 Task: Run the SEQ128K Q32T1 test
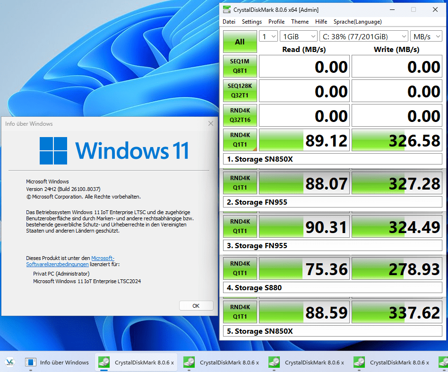(x=240, y=91)
